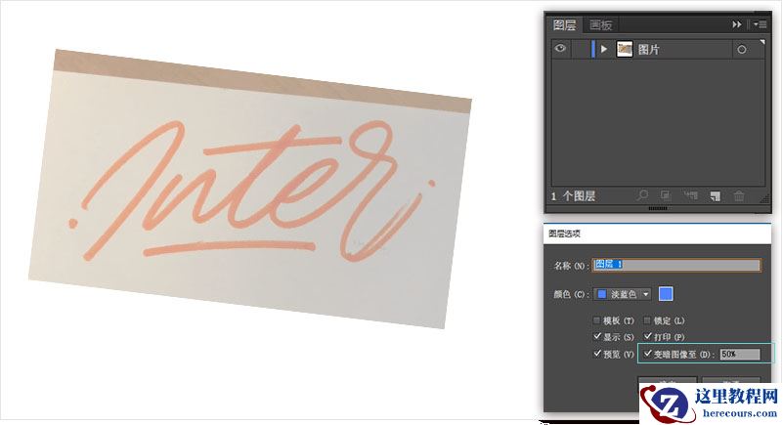The width and height of the screenshot is (783, 425).
Task: Enable the 锁定 (L) checkbox
Action: 647,320
